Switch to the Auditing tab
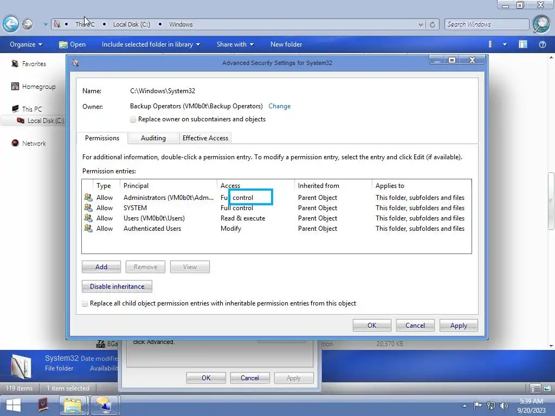Screen dimensions: 555x416 153,138
